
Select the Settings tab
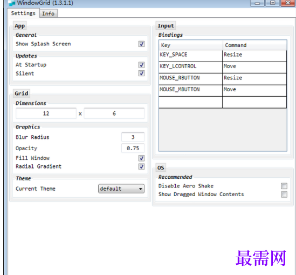tap(23, 13)
